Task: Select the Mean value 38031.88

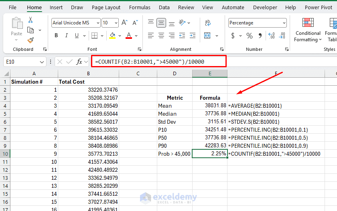Action: [210, 106]
